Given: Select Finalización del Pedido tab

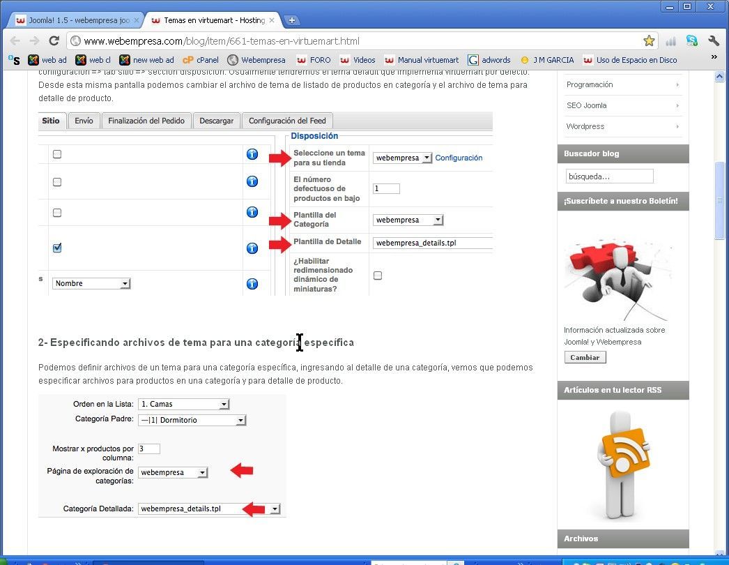Looking at the screenshot, I should tap(146, 121).
